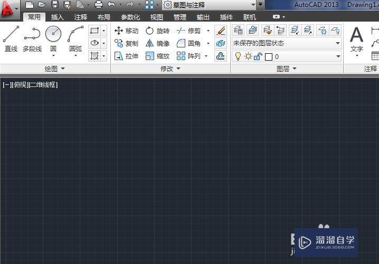Image resolution: width=379 pixels, height=264 pixels.
Task: Click the [-] viewport control
Action: [7, 85]
